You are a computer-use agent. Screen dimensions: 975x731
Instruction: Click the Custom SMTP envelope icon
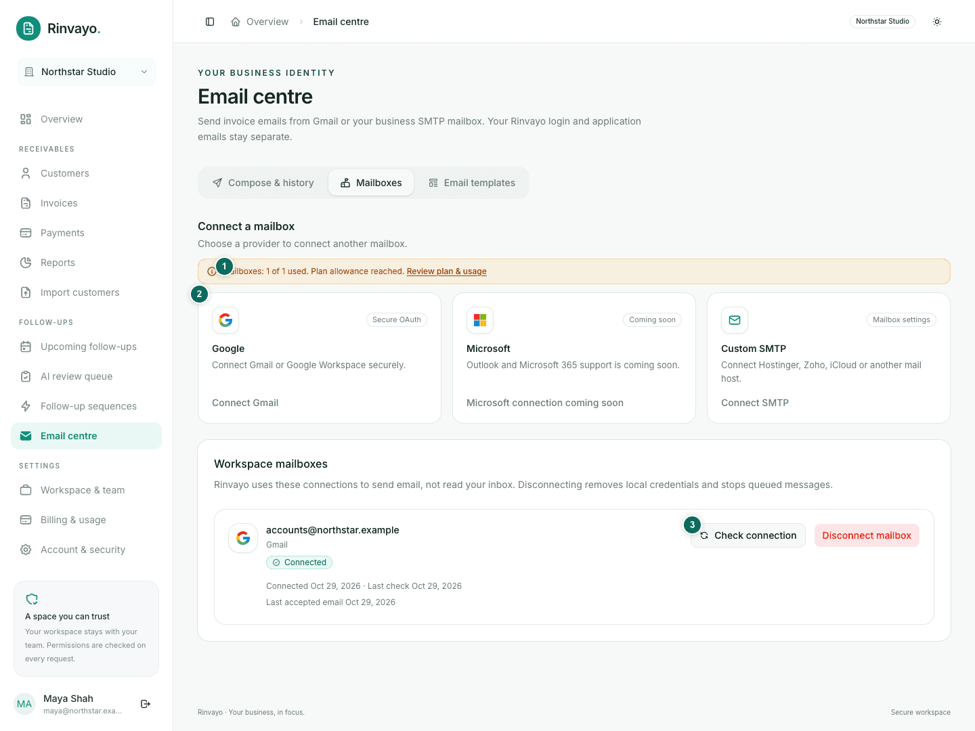735,320
